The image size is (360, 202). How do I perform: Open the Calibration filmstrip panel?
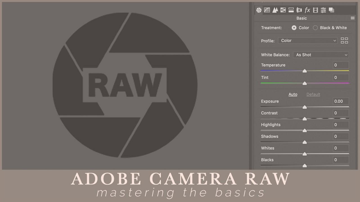[x=315, y=10]
